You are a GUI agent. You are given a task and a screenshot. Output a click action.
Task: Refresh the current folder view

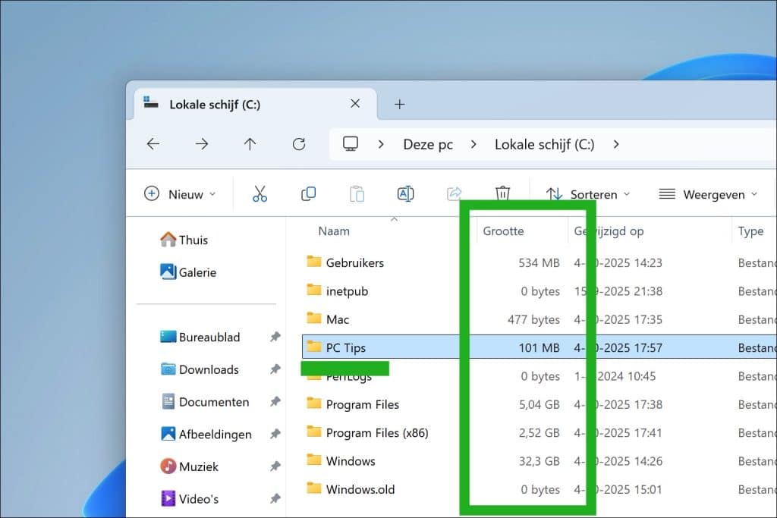click(299, 144)
